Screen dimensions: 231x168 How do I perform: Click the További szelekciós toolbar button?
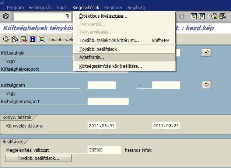(x=56, y=39)
